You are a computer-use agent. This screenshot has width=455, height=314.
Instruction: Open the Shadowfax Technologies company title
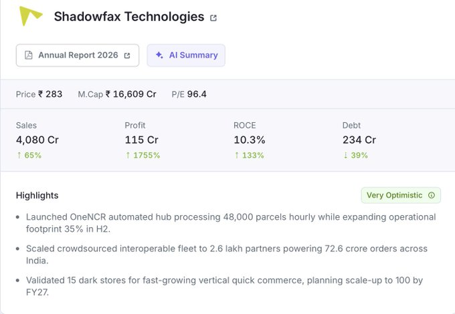[x=129, y=17]
